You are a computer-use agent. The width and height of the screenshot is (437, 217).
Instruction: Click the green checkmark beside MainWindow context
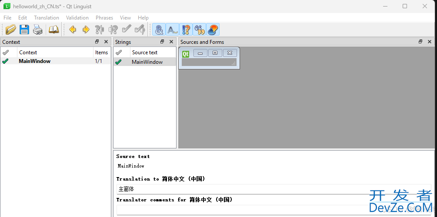[x=5, y=61]
